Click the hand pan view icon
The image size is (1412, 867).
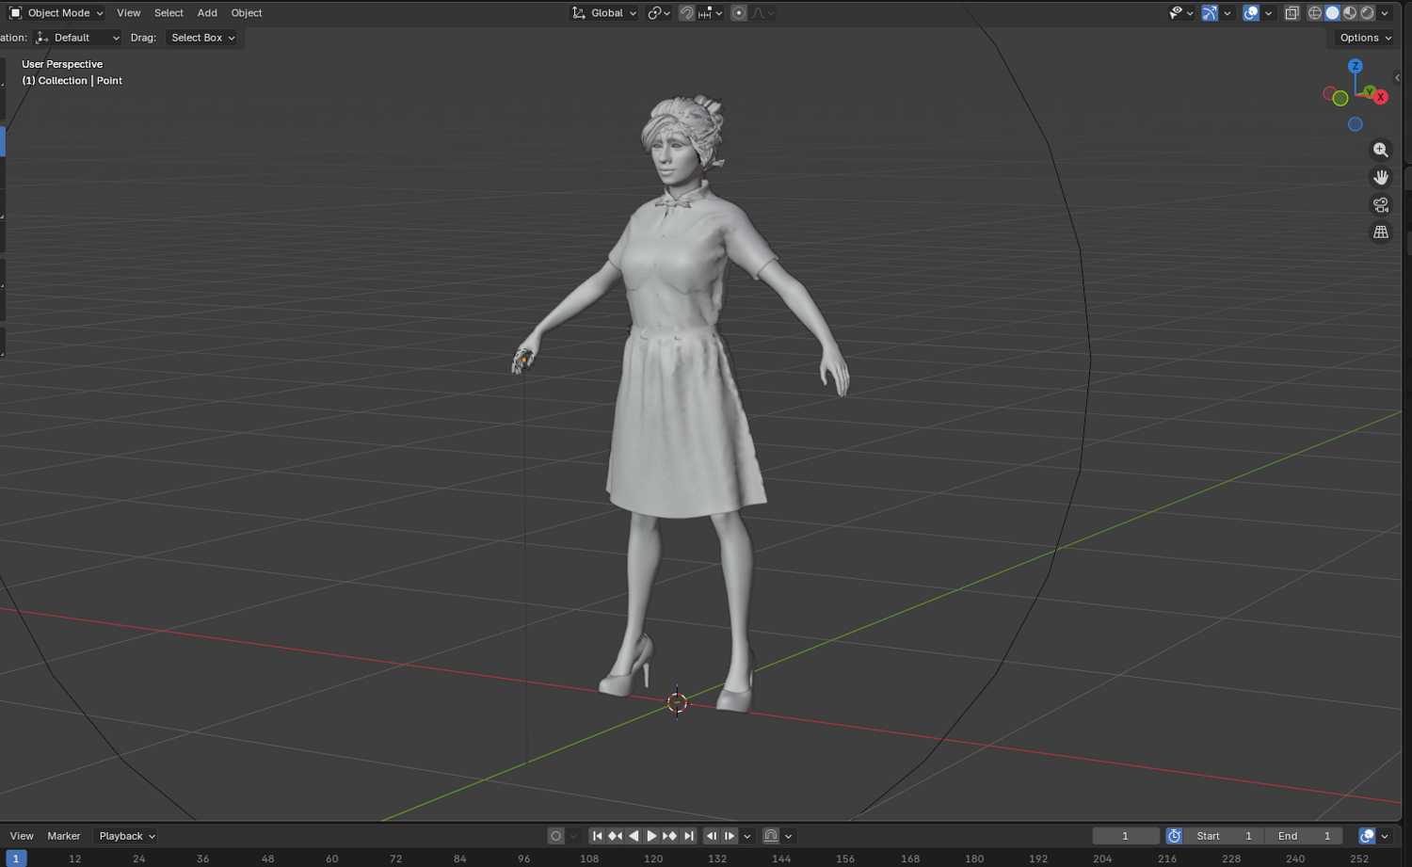(1380, 177)
